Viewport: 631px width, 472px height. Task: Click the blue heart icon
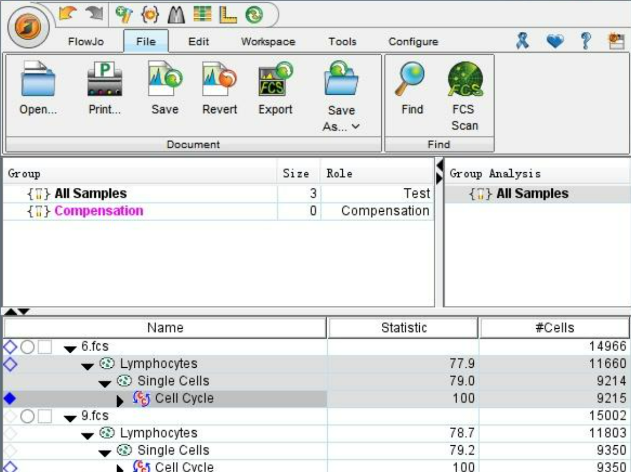click(555, 41)
